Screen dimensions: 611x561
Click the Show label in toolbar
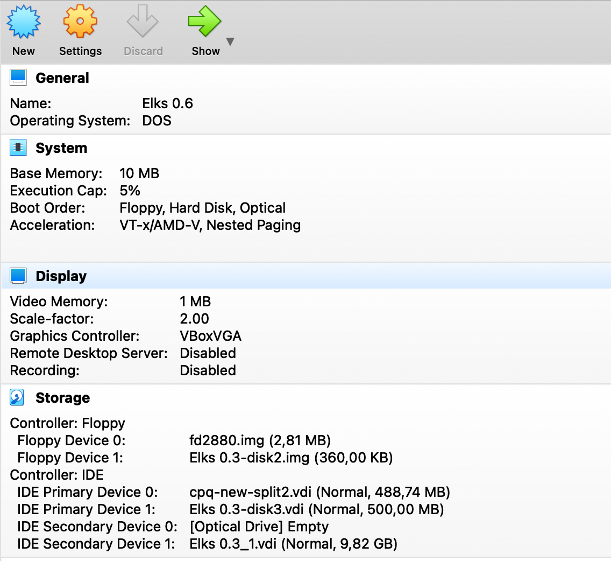pyautogui.click(x=205, y=51)
